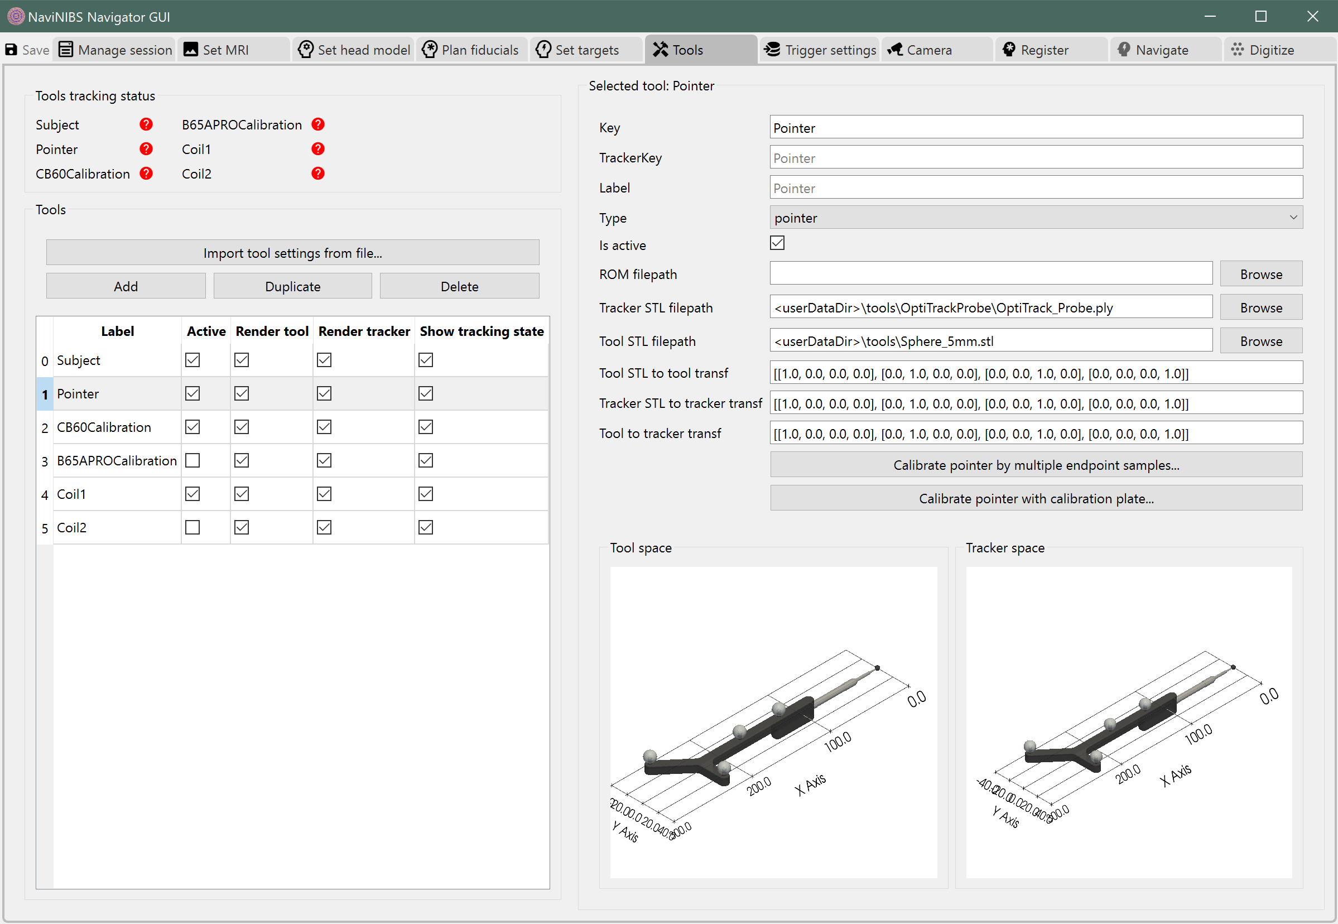Screen dimensions: 1338x924
Task: Open the Type dropdown showing pointer
Action: click(x=1036, y=218)
